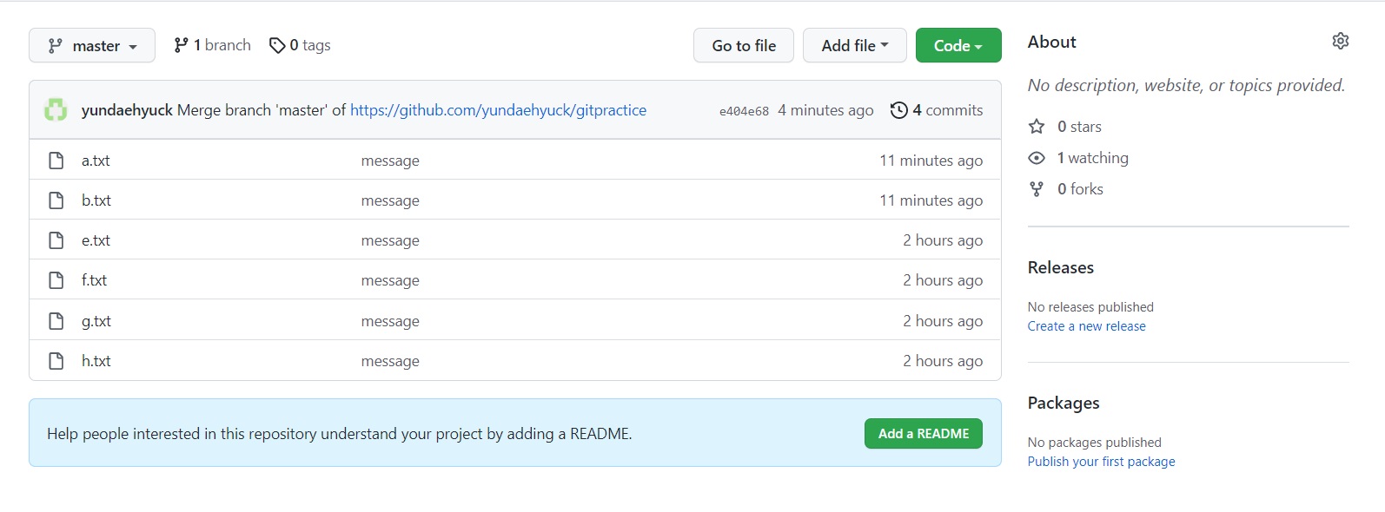
Task: Click the No description provided text
Action: (1186, 85)
